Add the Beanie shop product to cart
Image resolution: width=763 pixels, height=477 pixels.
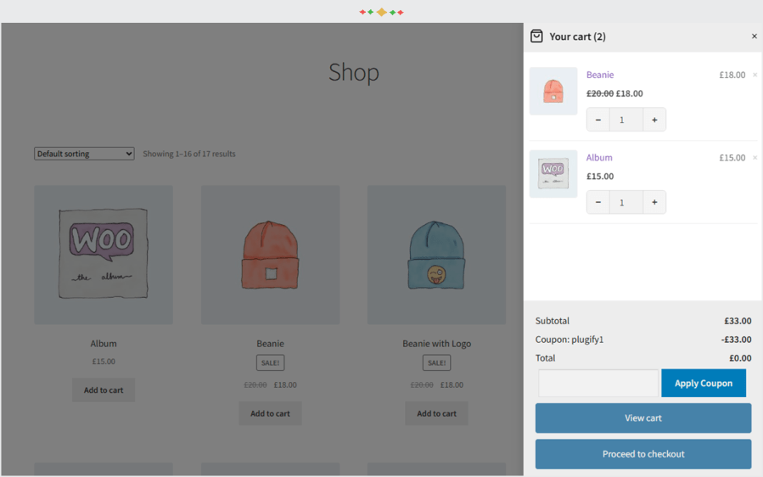pos(270,413)
